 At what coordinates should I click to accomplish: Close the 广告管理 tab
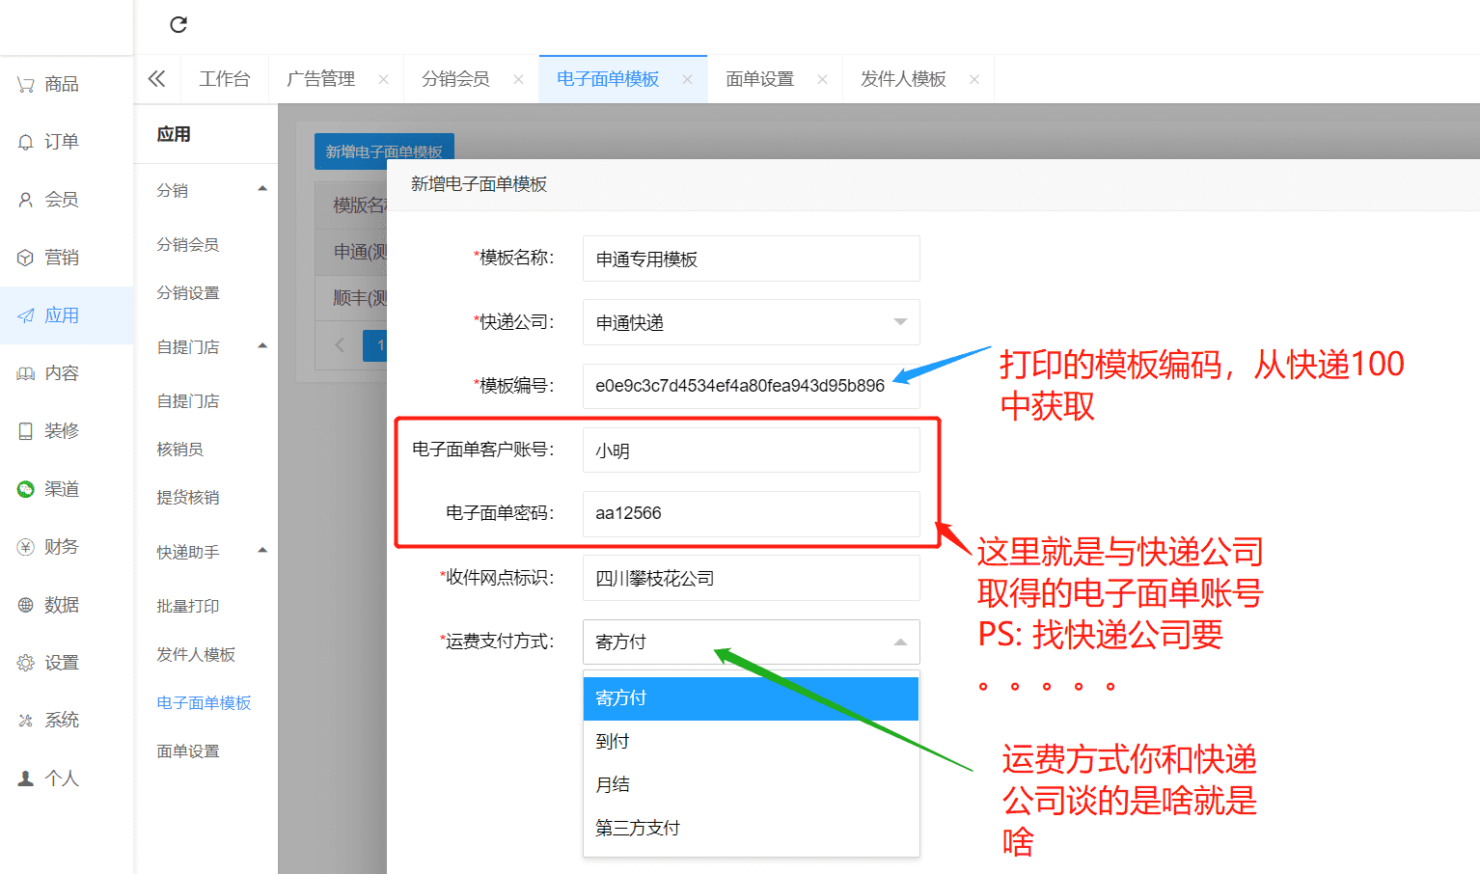(x=383, y=79)
